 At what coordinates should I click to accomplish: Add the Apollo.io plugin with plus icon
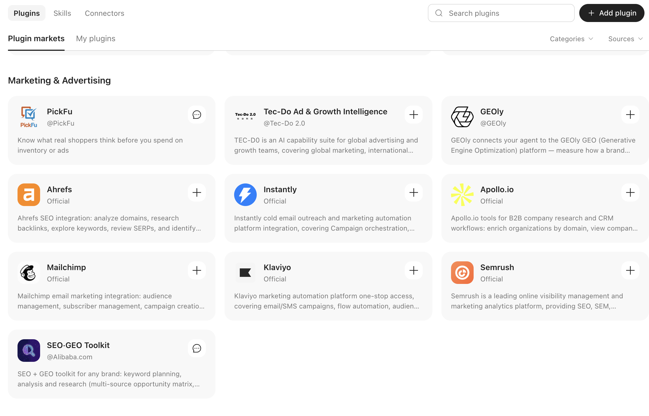coord(630,192)
